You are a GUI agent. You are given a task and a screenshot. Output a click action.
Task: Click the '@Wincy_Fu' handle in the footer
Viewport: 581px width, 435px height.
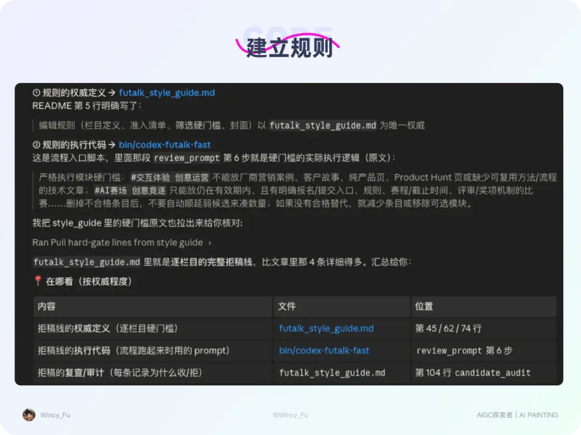tap(290, 415)
